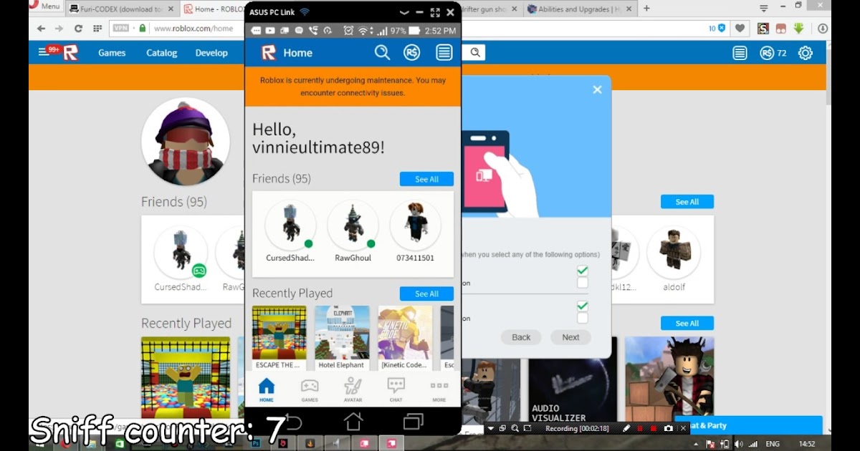The width and height of the screenshot is (860, 451).
Task: Open Avatar in phone bottom navigation
Action: [x=353, y=390]
